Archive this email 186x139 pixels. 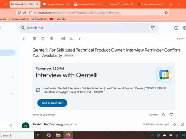coord(34,39)
